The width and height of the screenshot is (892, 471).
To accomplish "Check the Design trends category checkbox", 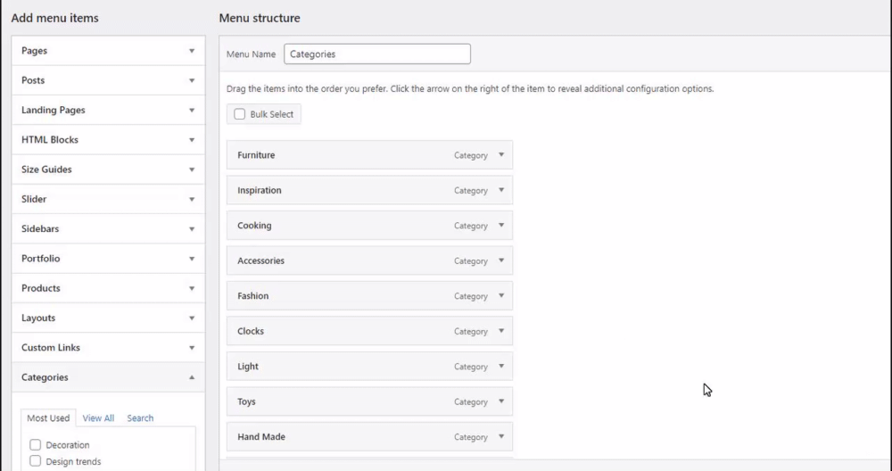I will tap(36, 461).
